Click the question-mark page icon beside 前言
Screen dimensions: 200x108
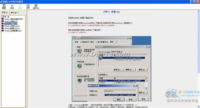click(x=2, y=17)
